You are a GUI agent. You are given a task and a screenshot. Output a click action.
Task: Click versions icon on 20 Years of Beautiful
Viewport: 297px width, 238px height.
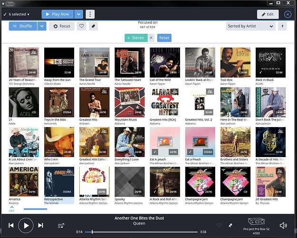coord(34,52)
